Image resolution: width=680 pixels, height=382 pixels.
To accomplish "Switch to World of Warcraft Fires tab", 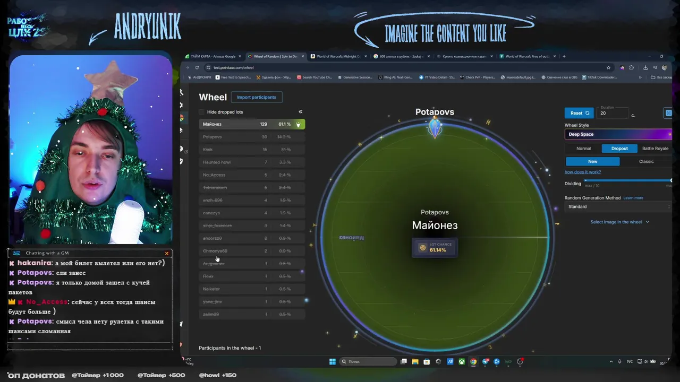I will pos(528,56).
